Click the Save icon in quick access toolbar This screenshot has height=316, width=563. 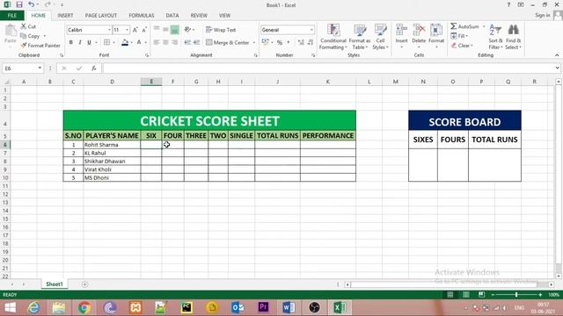(19, 4)
